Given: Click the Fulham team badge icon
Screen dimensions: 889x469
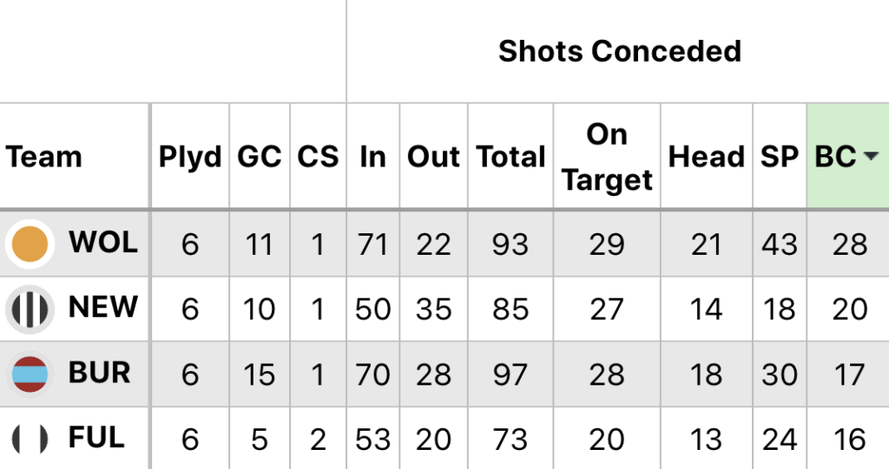Looking at the screenshot, I should (x=31, y=440).
